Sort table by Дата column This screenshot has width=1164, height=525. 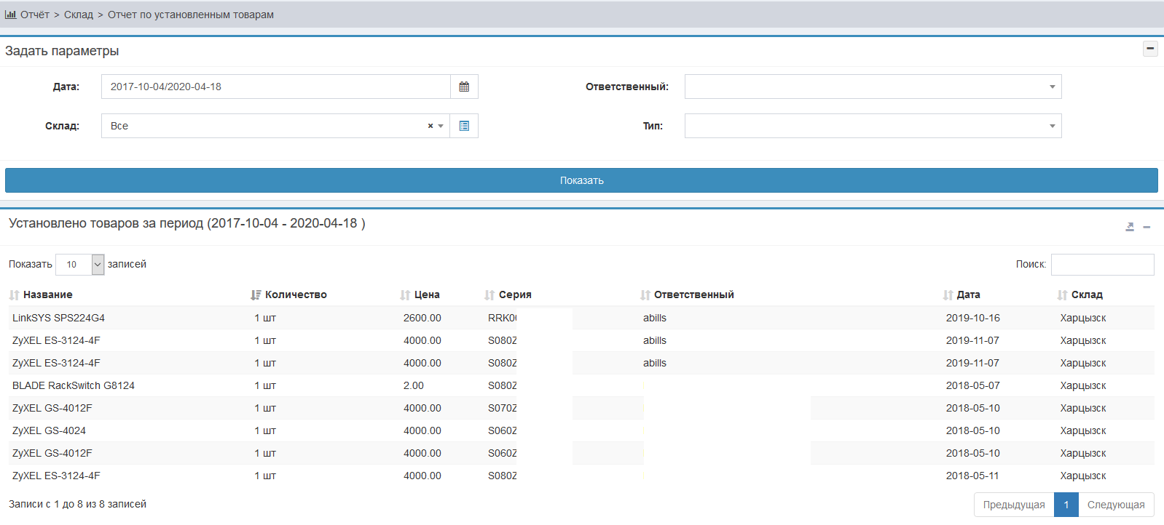point(967,294)
